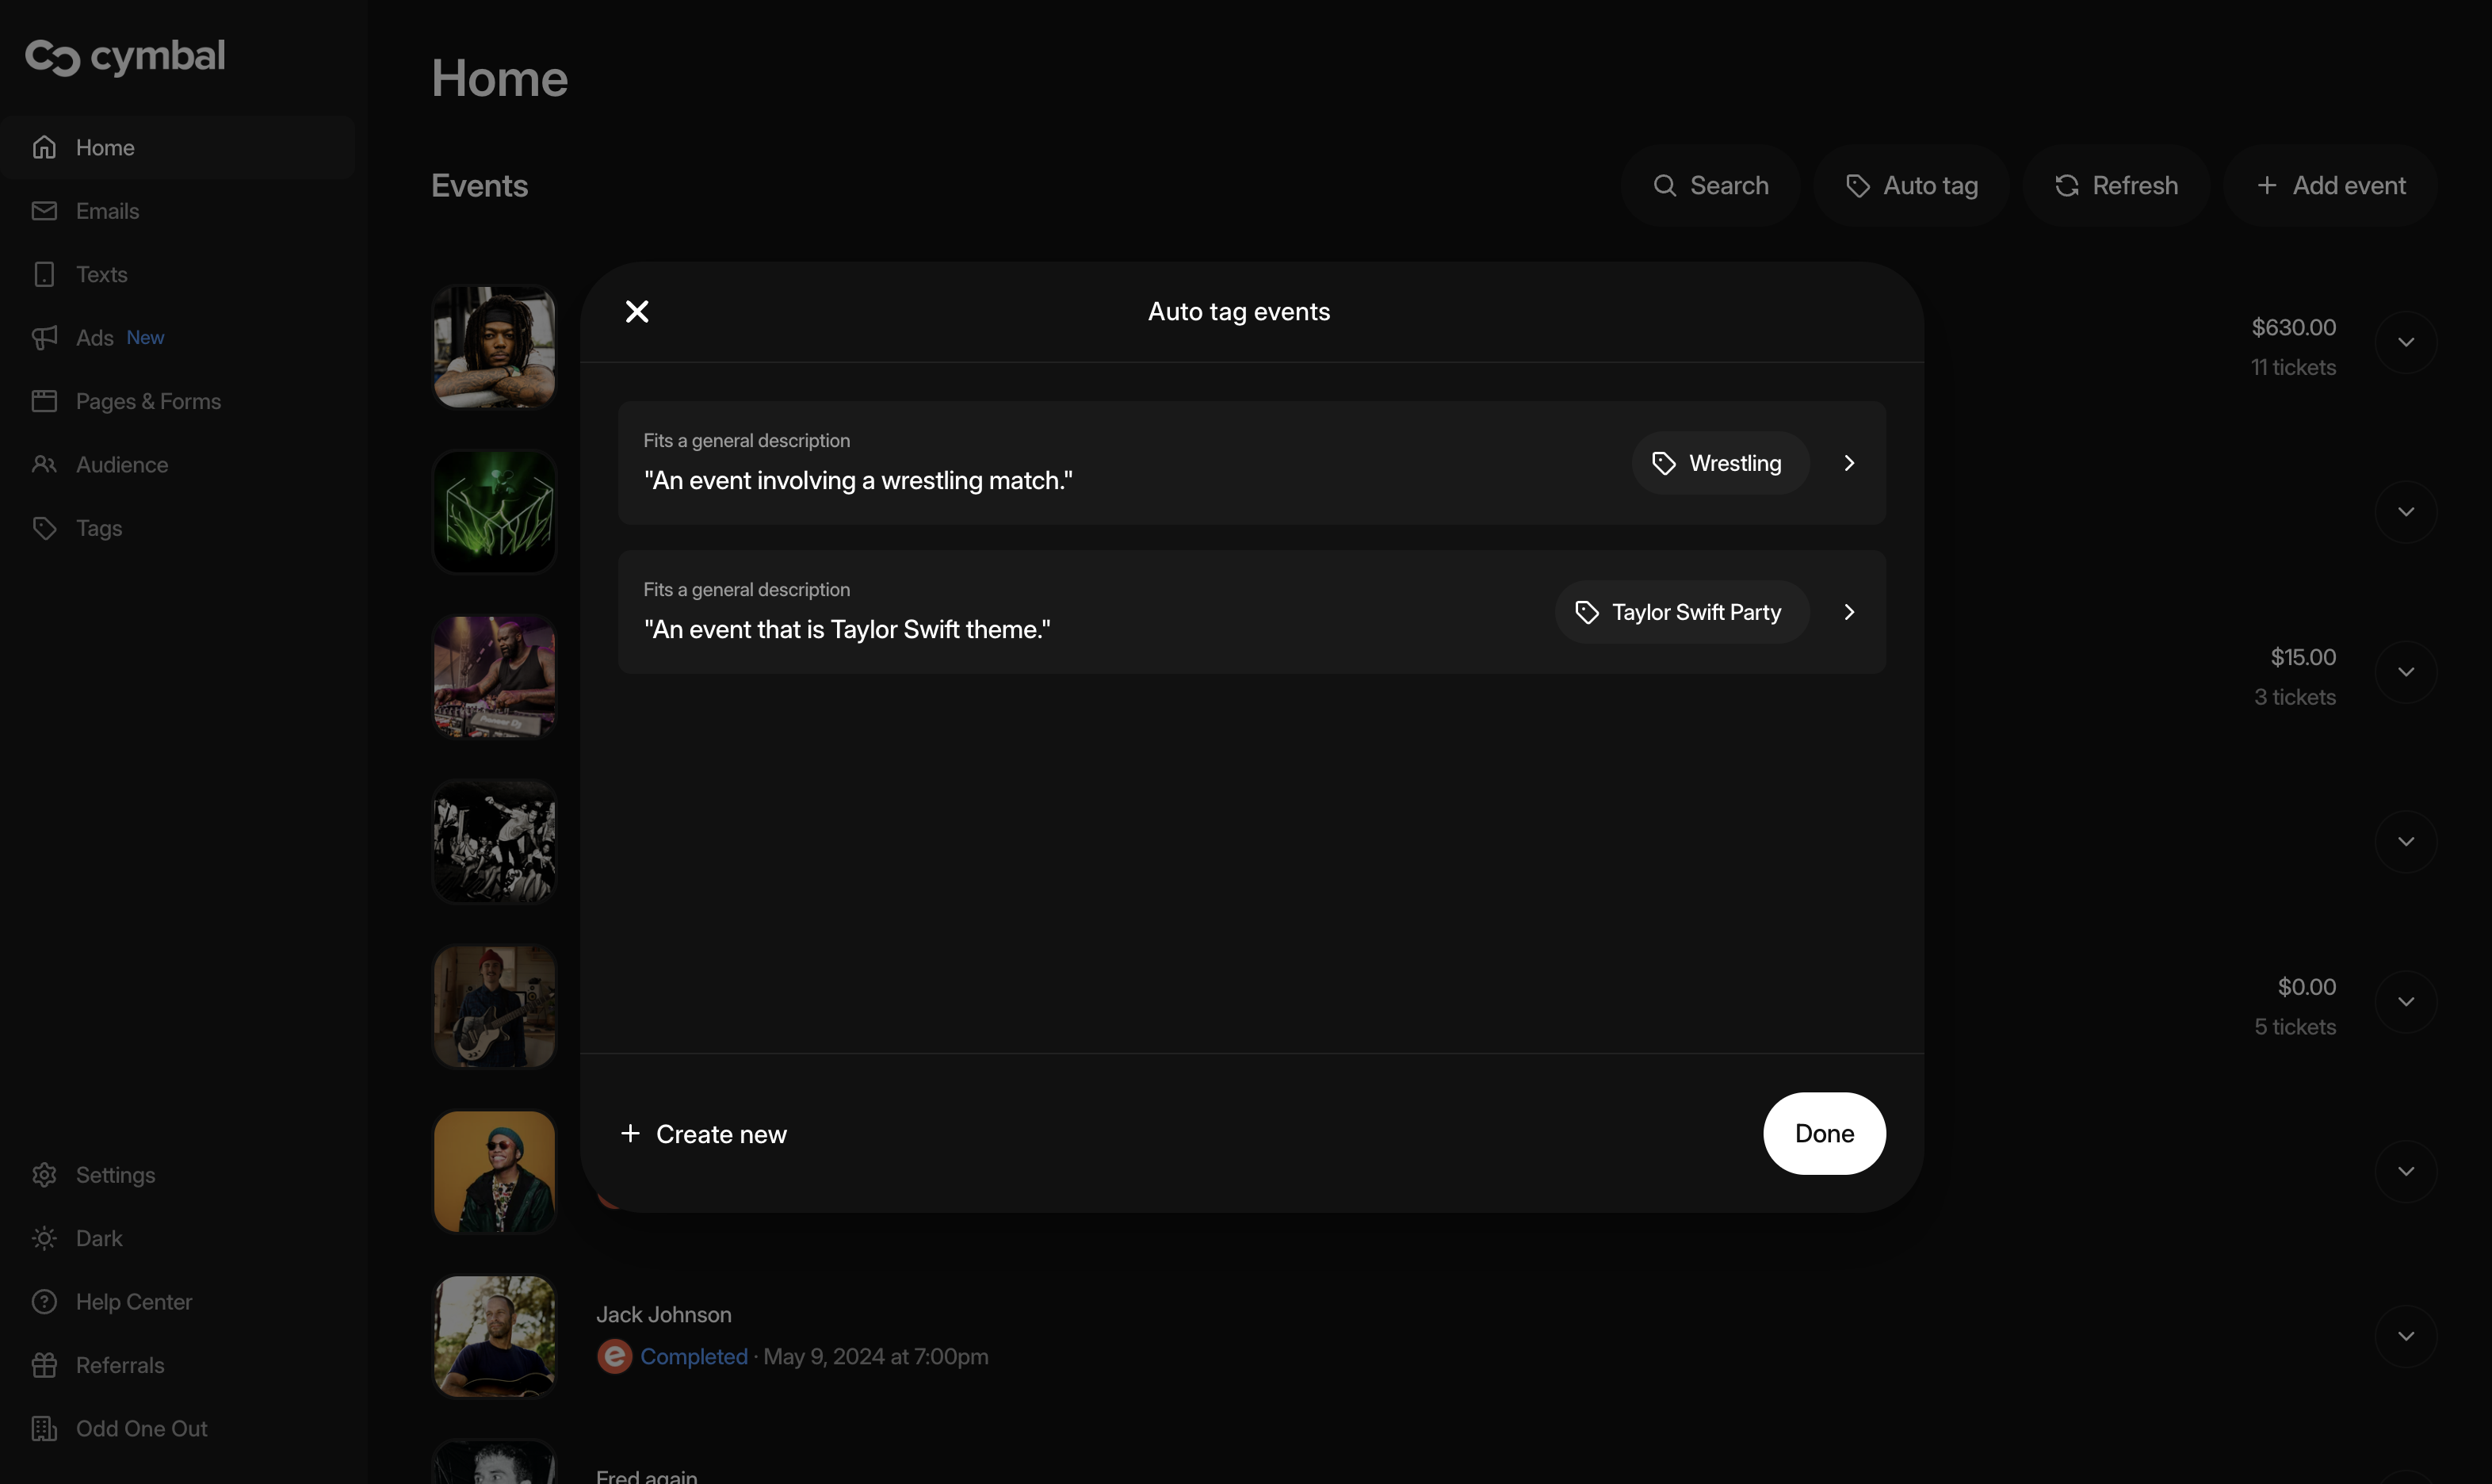Viewport: 2492px width, 1484px height.
Task: Open Settings gear icon
Action: pyautogui.click(x=44, y=1175)
